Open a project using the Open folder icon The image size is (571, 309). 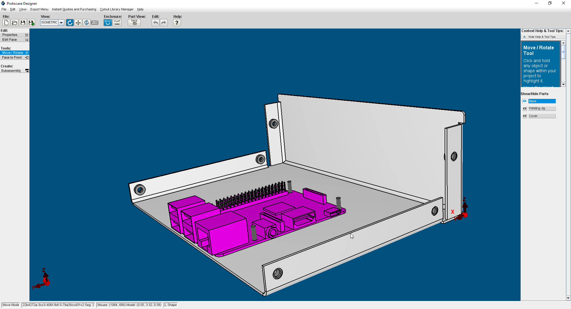pyautogui.click(x=14, y=22)
